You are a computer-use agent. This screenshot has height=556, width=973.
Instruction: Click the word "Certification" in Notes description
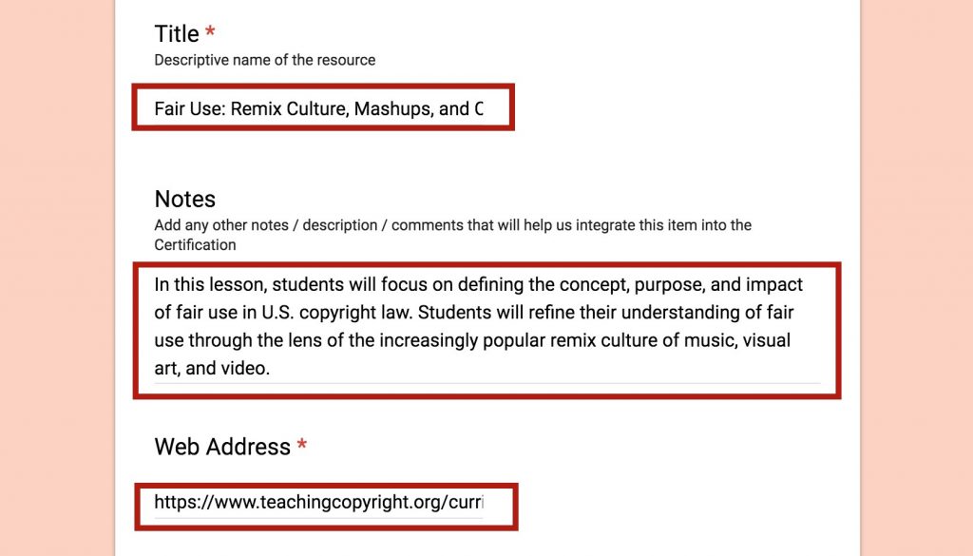tap(195, 244)
